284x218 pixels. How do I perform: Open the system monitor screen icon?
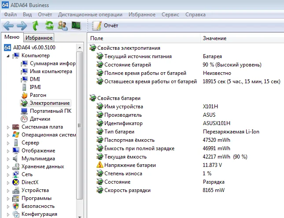tap(76, 26)
